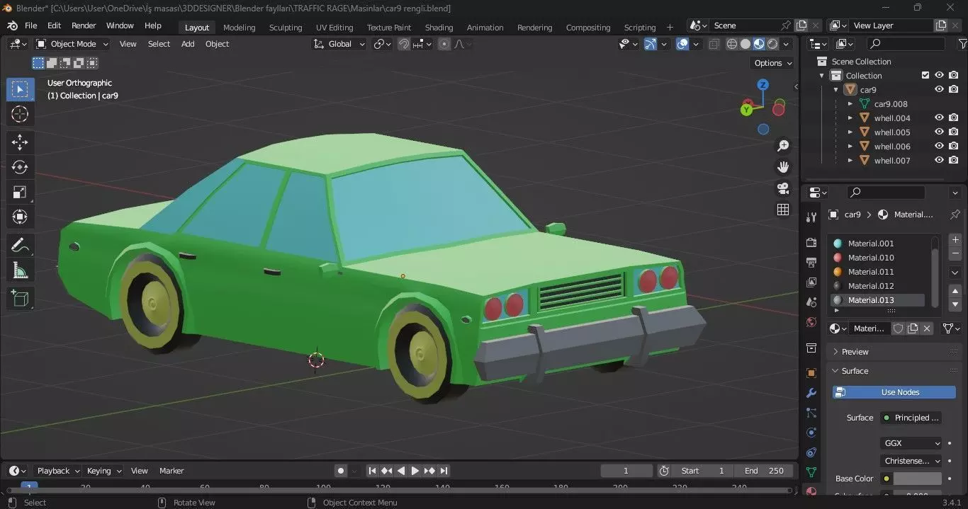Select the Annotate tool
This screenshot has height=509, width=968.
click(20, 245)
